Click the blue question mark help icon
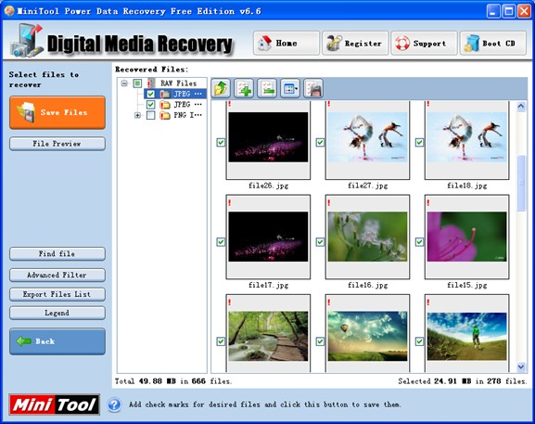The height and width of the screenshot is (424, 535). coord(114,405)
